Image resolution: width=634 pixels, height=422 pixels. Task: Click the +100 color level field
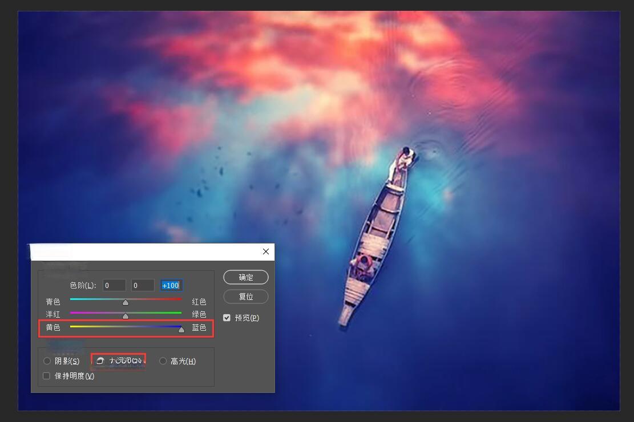click(171, 285)
